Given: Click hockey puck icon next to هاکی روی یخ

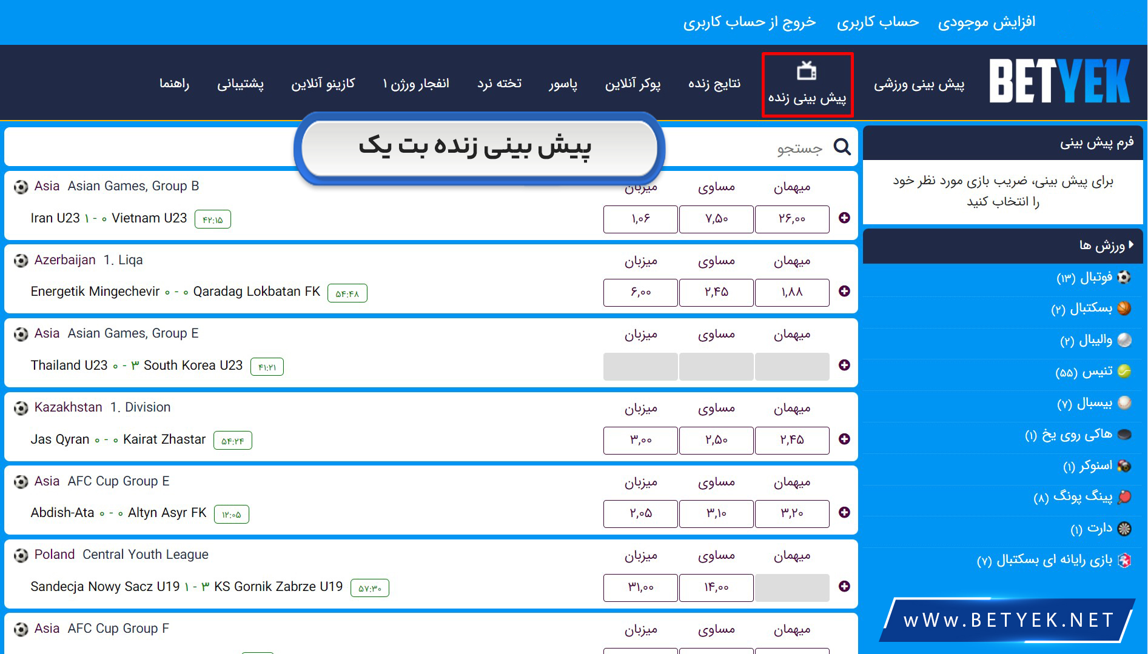Looking at the screenshot, I should click(x=1124, y=434).
